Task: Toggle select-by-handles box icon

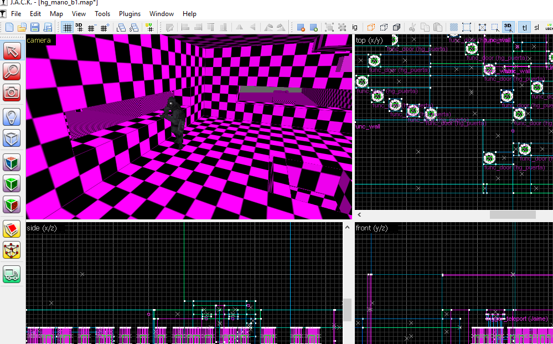Action: (483, 27)
